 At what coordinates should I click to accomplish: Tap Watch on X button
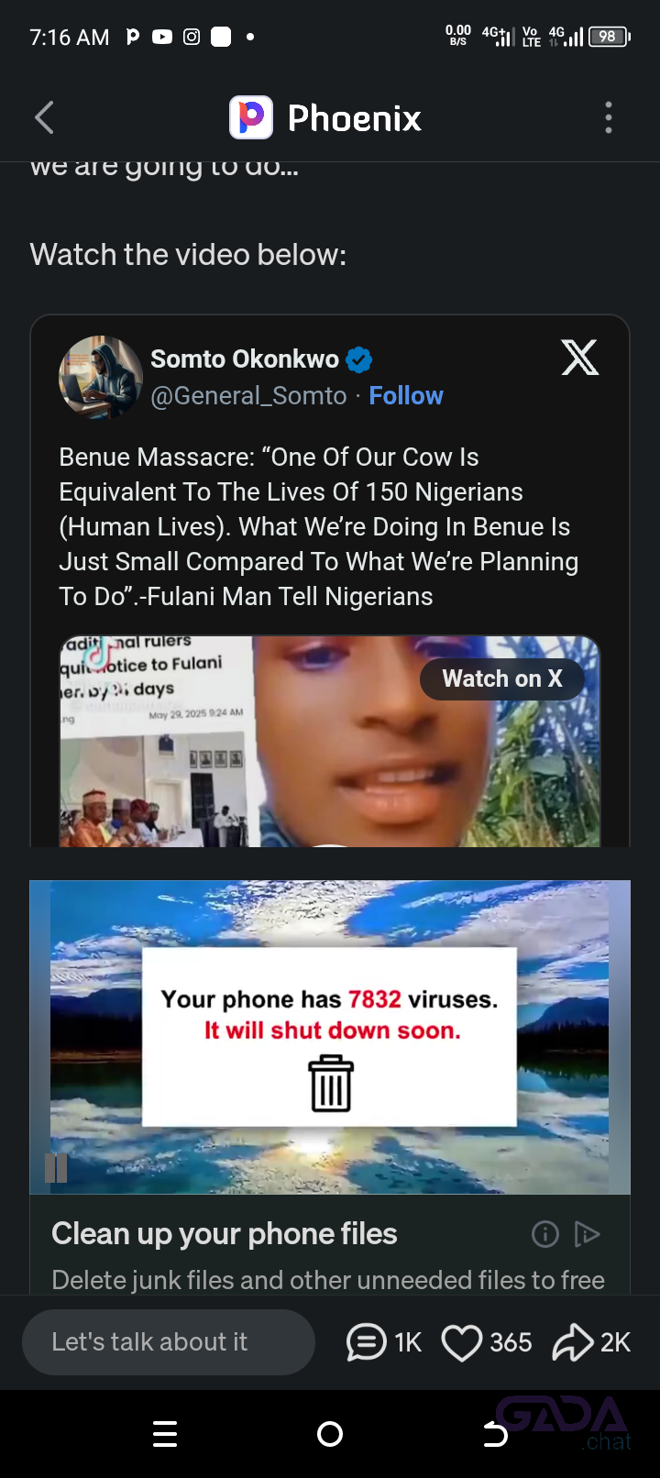502,679
